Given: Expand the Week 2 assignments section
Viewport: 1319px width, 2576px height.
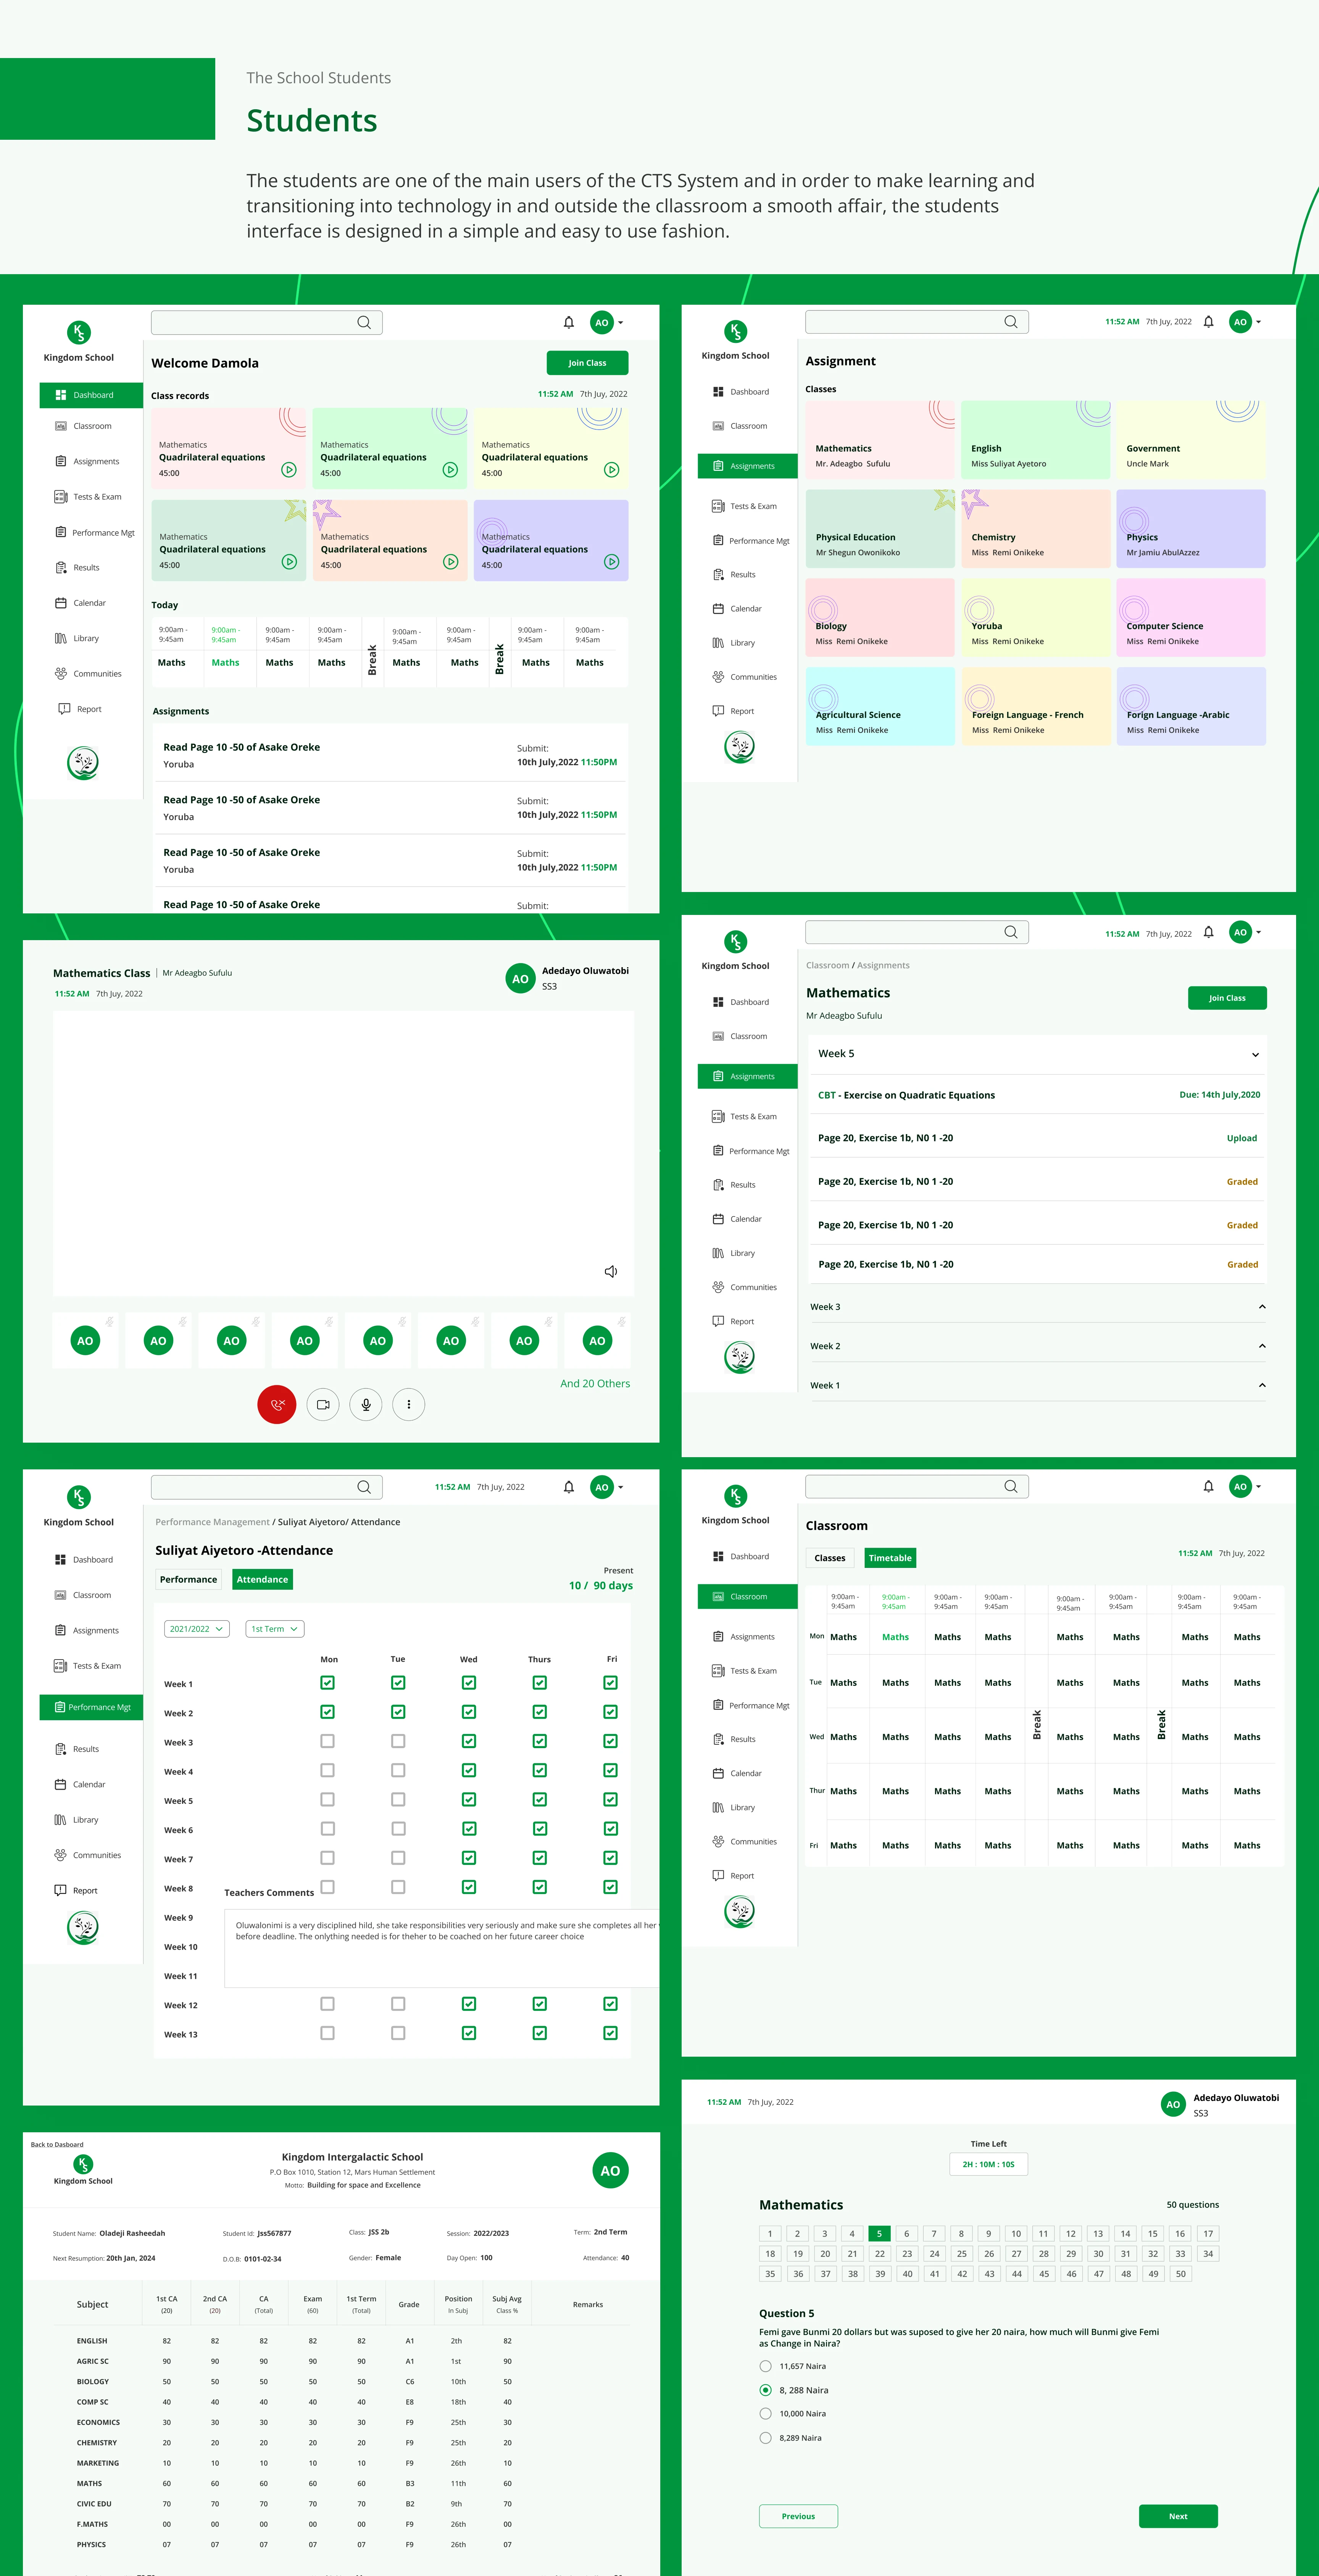Looking at the screenshot, I should click(x=1262, y=1346).
